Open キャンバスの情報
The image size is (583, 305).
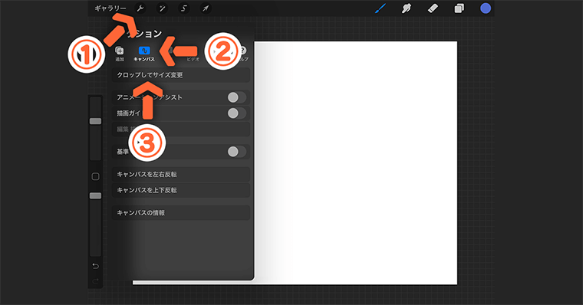[181, 213]
